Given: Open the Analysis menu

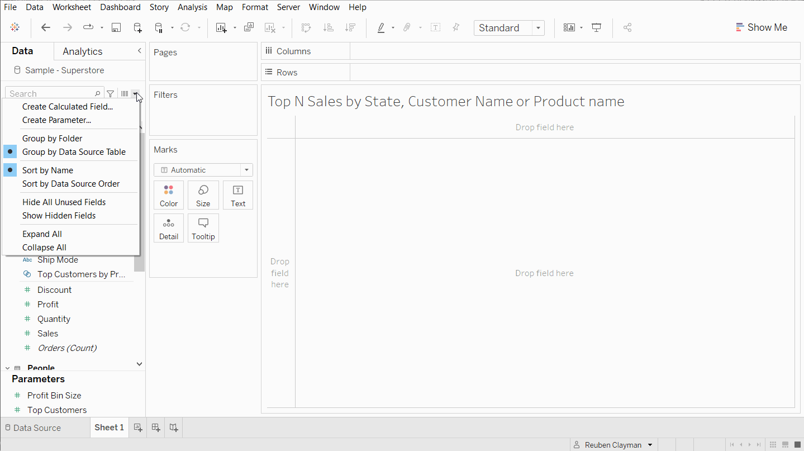Looking at the screenshot, I should 192,7.
